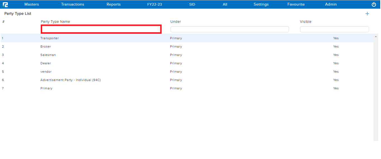Image resolution: width=381 pixels, height=159 pixels.
Task: Open the SID company selector
Action: point(192,4)
